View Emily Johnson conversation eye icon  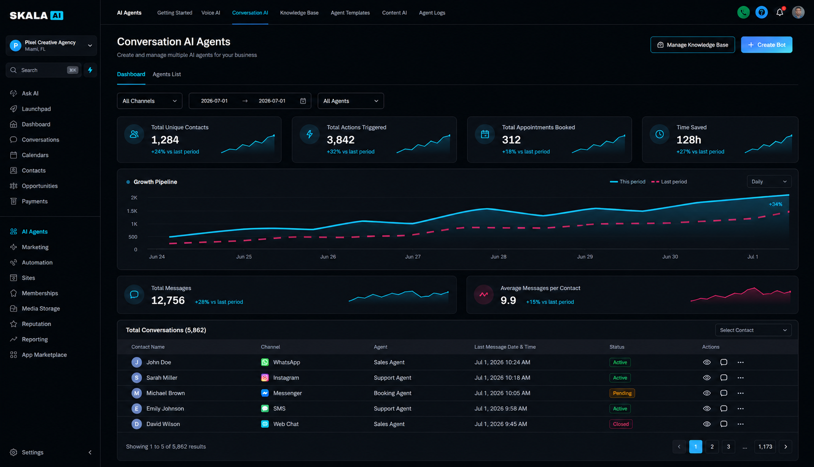click(707, 409)
